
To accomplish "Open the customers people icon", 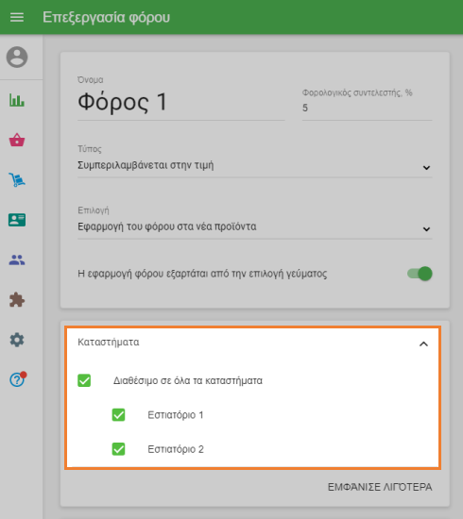I will (17, 259).
